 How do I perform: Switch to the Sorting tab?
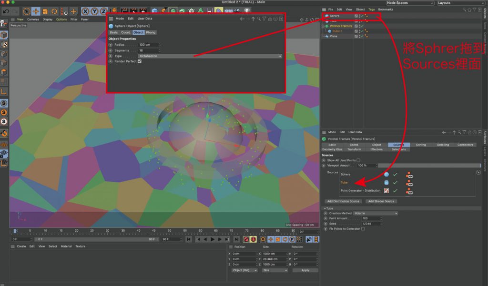tap(421, 145)
